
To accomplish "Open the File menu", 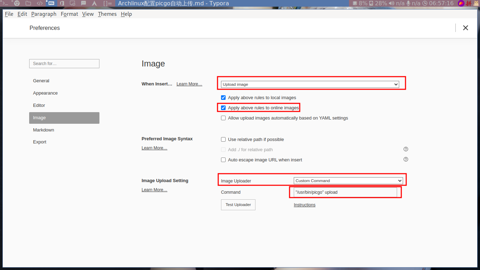I will point(9,14).
